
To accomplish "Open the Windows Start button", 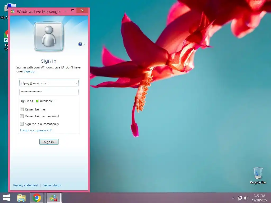I will click(x=7, y=198).
